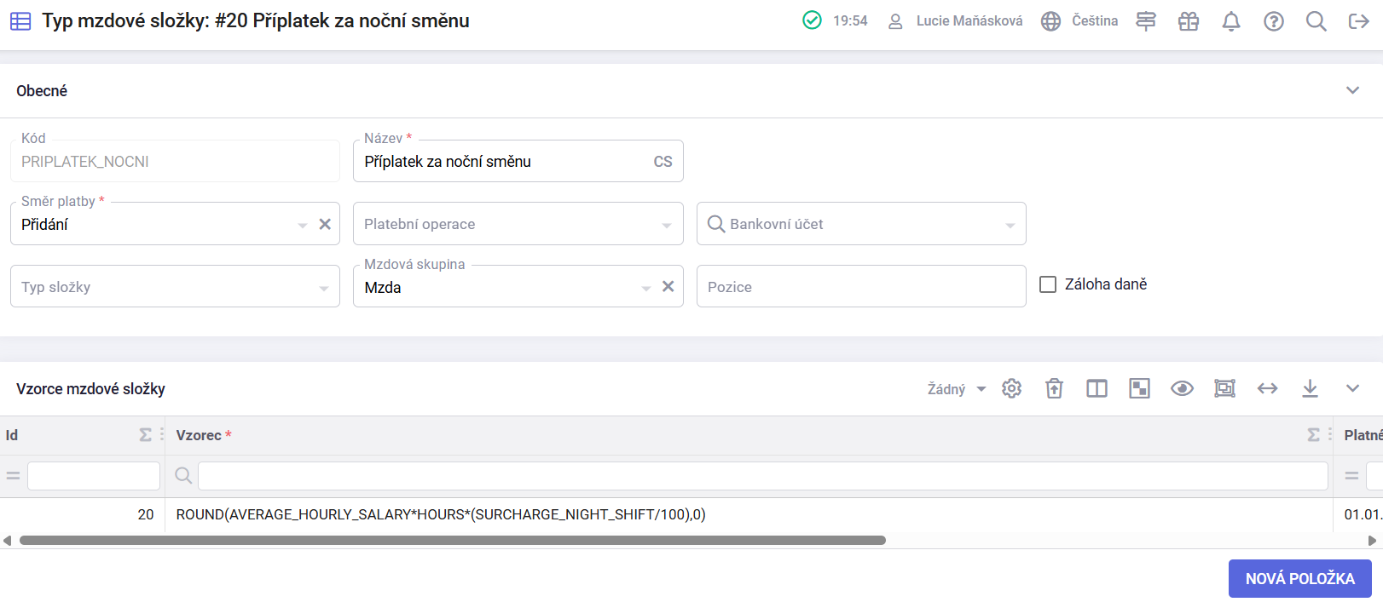The image size is (1383, 602).
Task: Open the gift icon in header
Action: click(x=1189, y=21)
